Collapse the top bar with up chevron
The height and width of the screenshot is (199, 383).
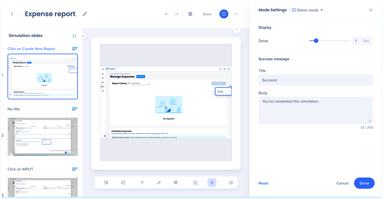(236, 29)
